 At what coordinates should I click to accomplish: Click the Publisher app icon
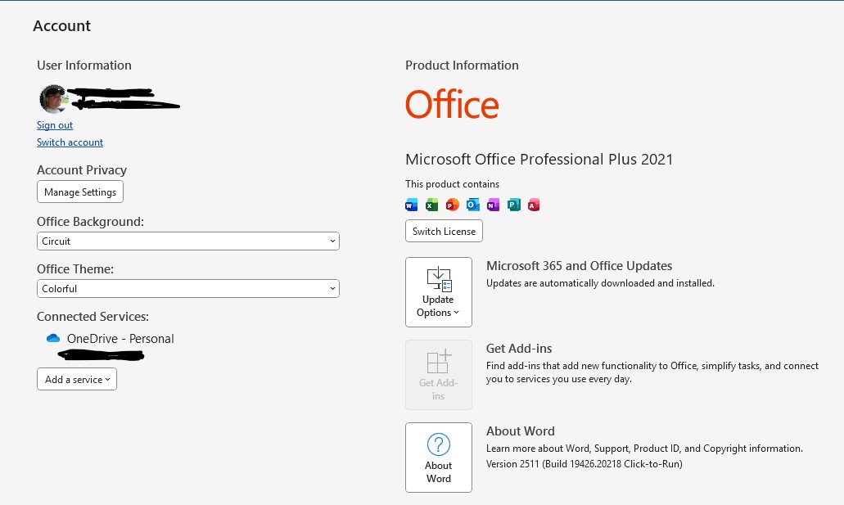513,205
